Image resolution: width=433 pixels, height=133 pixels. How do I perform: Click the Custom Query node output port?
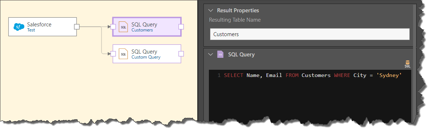(181, 54)
